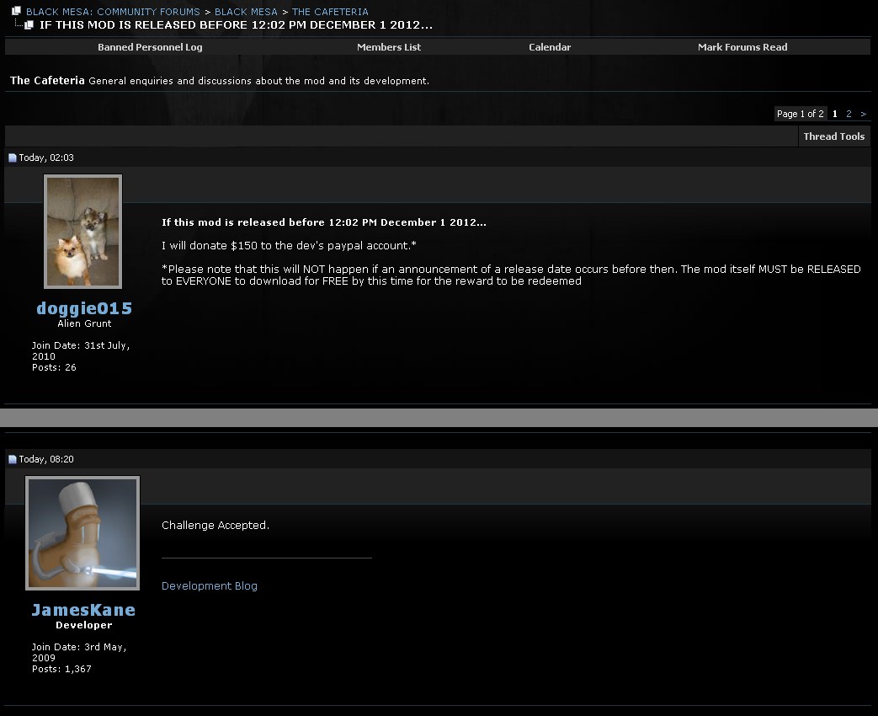Go to next page with the > arrow
This screenshot has height=716, width=878.
(x=863, y=114)
